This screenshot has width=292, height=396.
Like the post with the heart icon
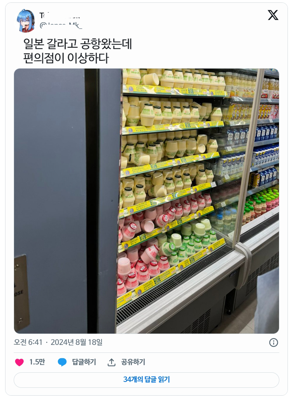[20, 362]
